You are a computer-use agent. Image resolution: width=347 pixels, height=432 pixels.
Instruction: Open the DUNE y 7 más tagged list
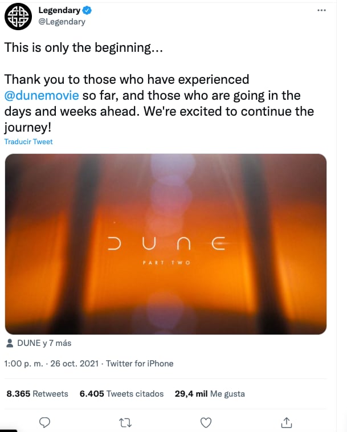44,343
